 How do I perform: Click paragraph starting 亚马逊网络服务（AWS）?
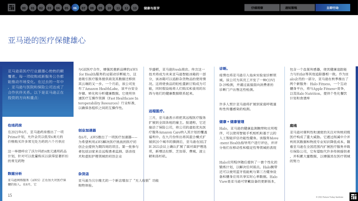(37, 182)
